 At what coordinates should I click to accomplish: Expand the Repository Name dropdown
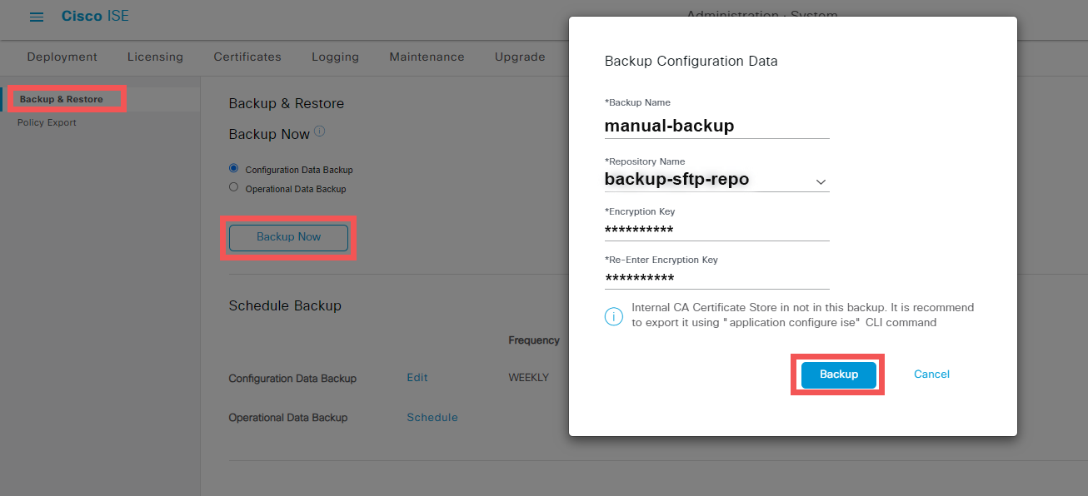pos(820,181)
